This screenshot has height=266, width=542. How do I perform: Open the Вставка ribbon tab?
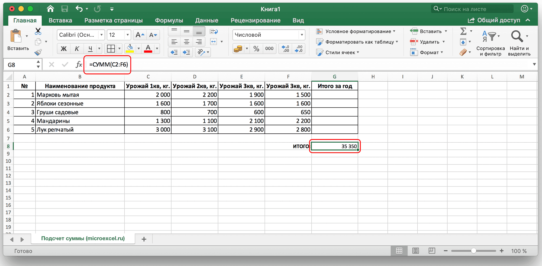pyautogui.click(x=60, y=20)
